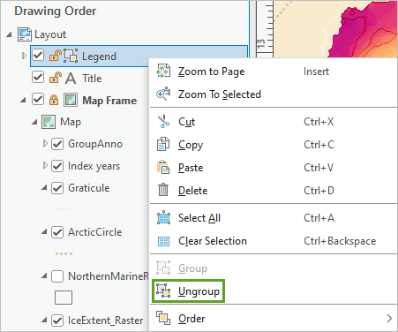Click the Layout icon in Drawing Order

tap(25, 34)
